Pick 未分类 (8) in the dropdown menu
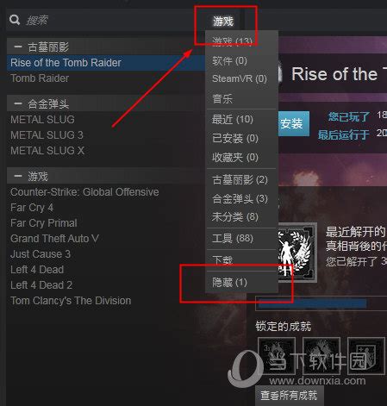Screen dimensions: 387x406 235,216
